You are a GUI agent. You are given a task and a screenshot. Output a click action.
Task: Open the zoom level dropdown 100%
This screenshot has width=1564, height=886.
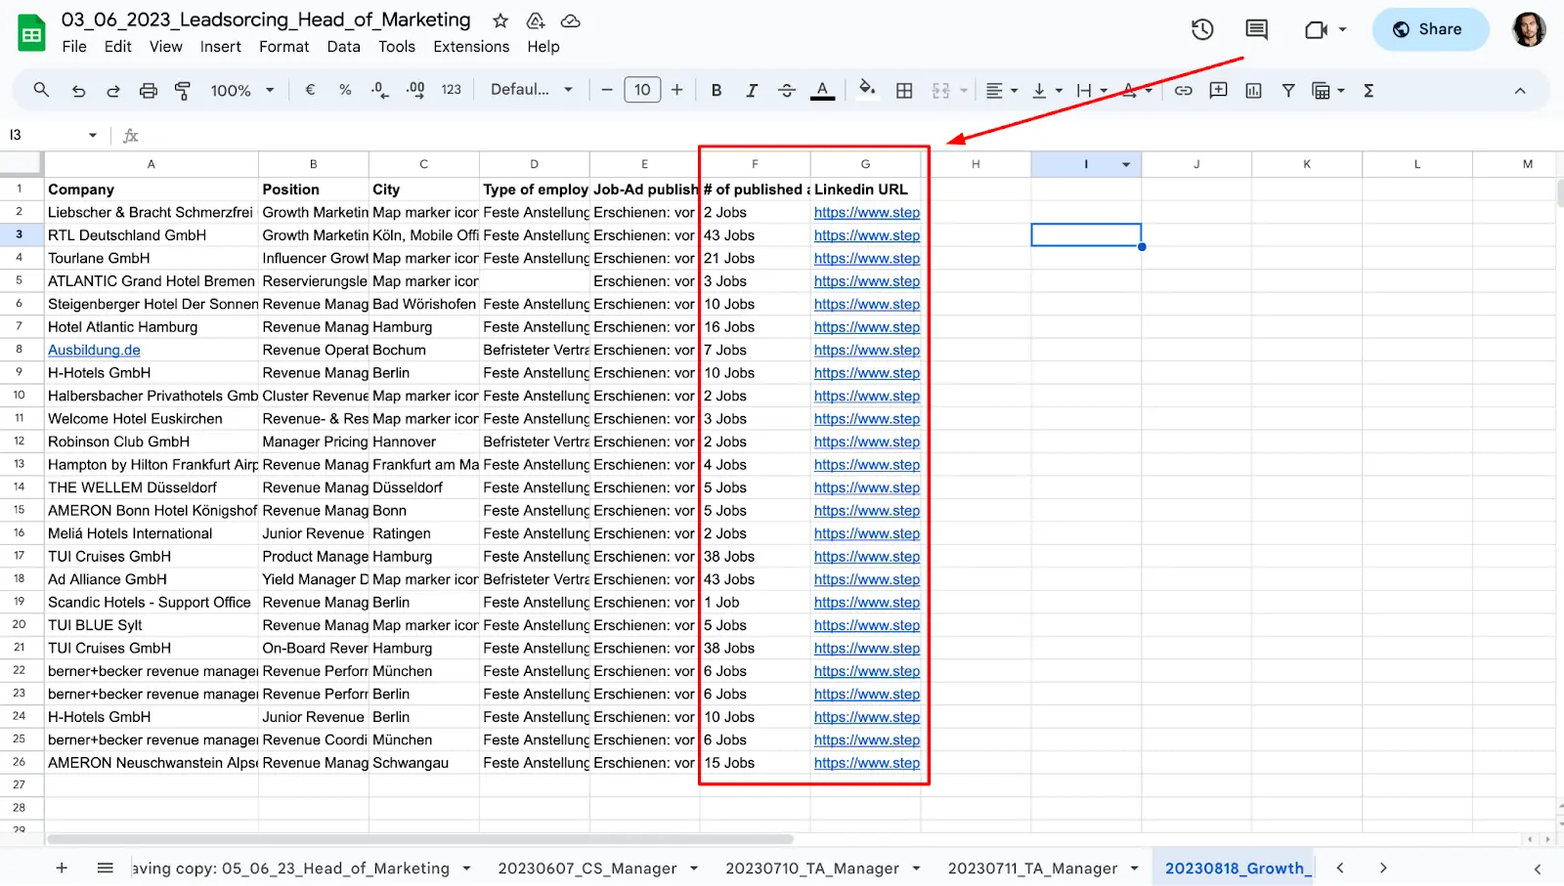(241, 90)
